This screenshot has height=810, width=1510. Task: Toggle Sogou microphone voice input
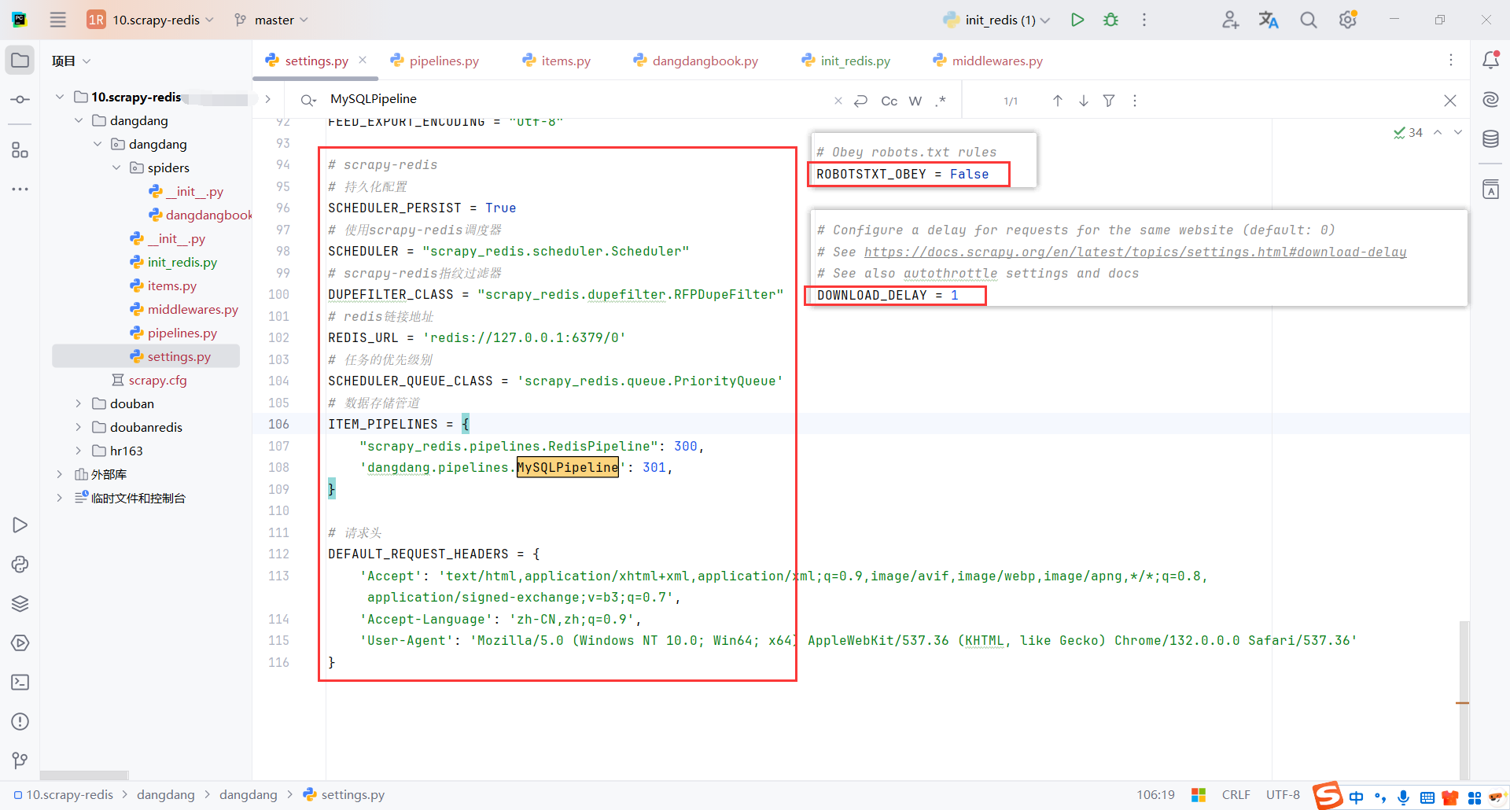pyautogui.click(x=1403, y=797)
